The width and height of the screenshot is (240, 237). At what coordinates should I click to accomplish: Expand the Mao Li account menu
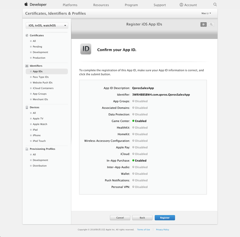coord(206,13)
